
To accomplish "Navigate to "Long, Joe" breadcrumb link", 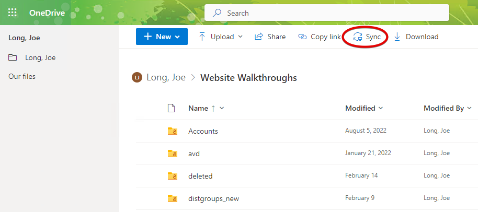I will pyautogui.click(x=166, y=78).
